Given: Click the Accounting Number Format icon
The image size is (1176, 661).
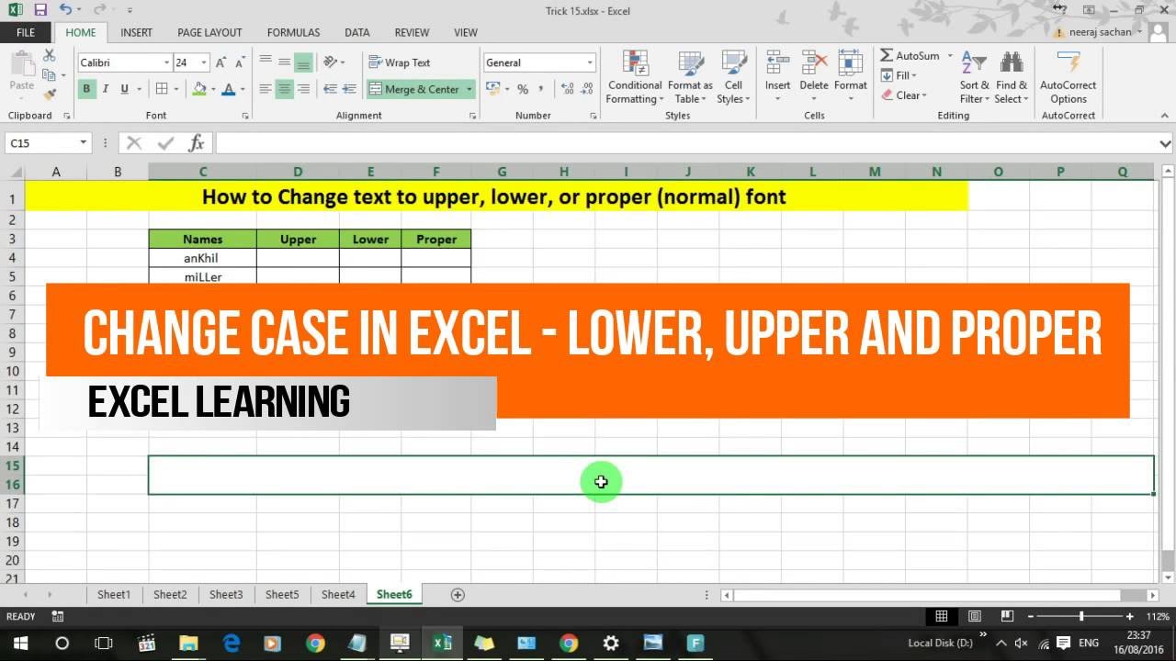Looking at the screenshot, I should click(x=492, y=89).
